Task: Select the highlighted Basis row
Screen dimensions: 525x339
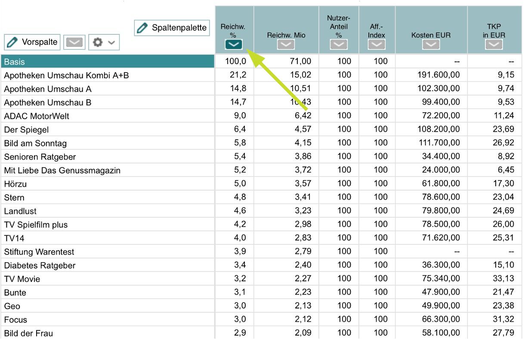Action: click(x=108, y=62)
